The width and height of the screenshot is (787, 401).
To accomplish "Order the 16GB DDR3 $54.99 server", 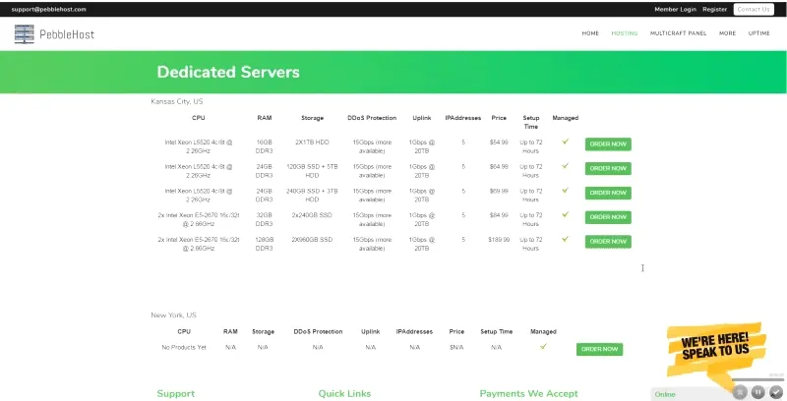I will point(608,144).
